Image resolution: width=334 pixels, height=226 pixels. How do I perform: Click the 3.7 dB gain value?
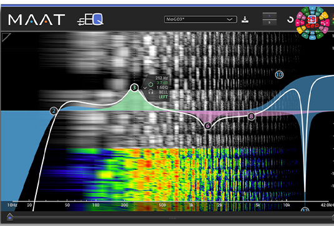(x=162, y=83)
